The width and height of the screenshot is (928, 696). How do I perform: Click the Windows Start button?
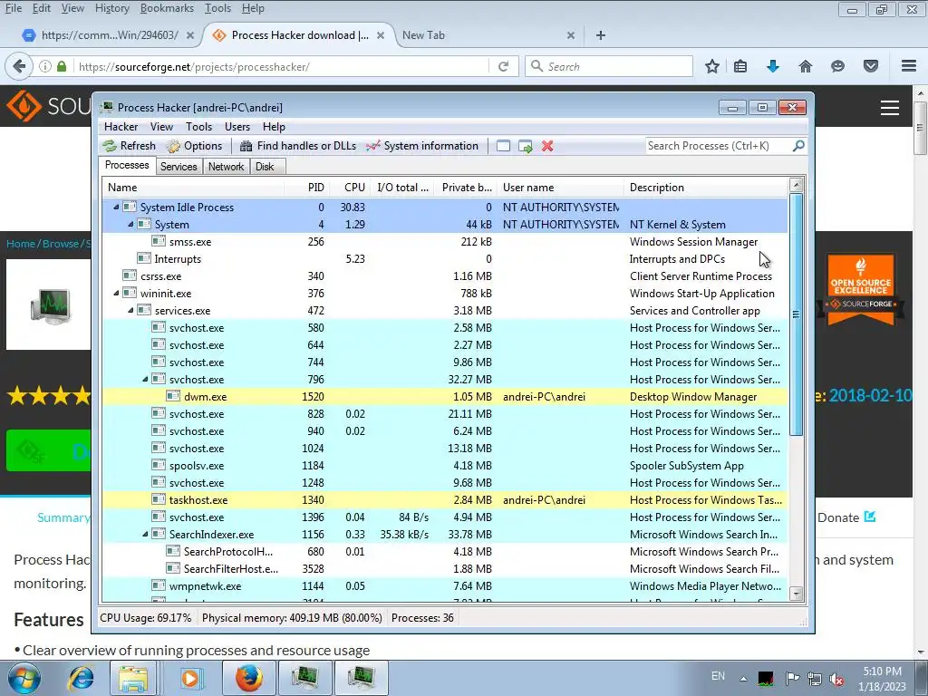point(24,678)
